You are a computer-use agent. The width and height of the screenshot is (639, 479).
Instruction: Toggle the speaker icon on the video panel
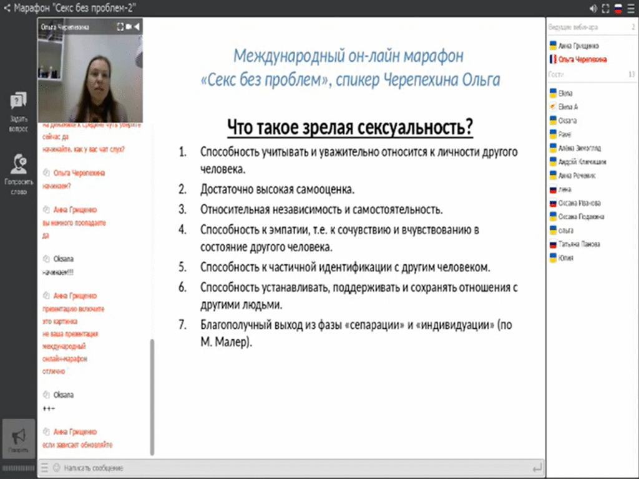(137, 27)
